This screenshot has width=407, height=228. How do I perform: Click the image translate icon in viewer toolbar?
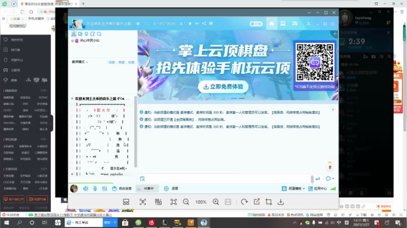[x=158, y=202]
